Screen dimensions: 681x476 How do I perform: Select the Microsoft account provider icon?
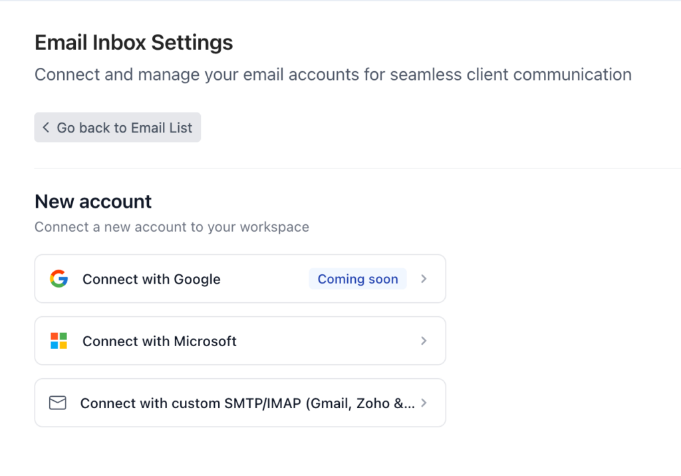(x=58, y=341)
